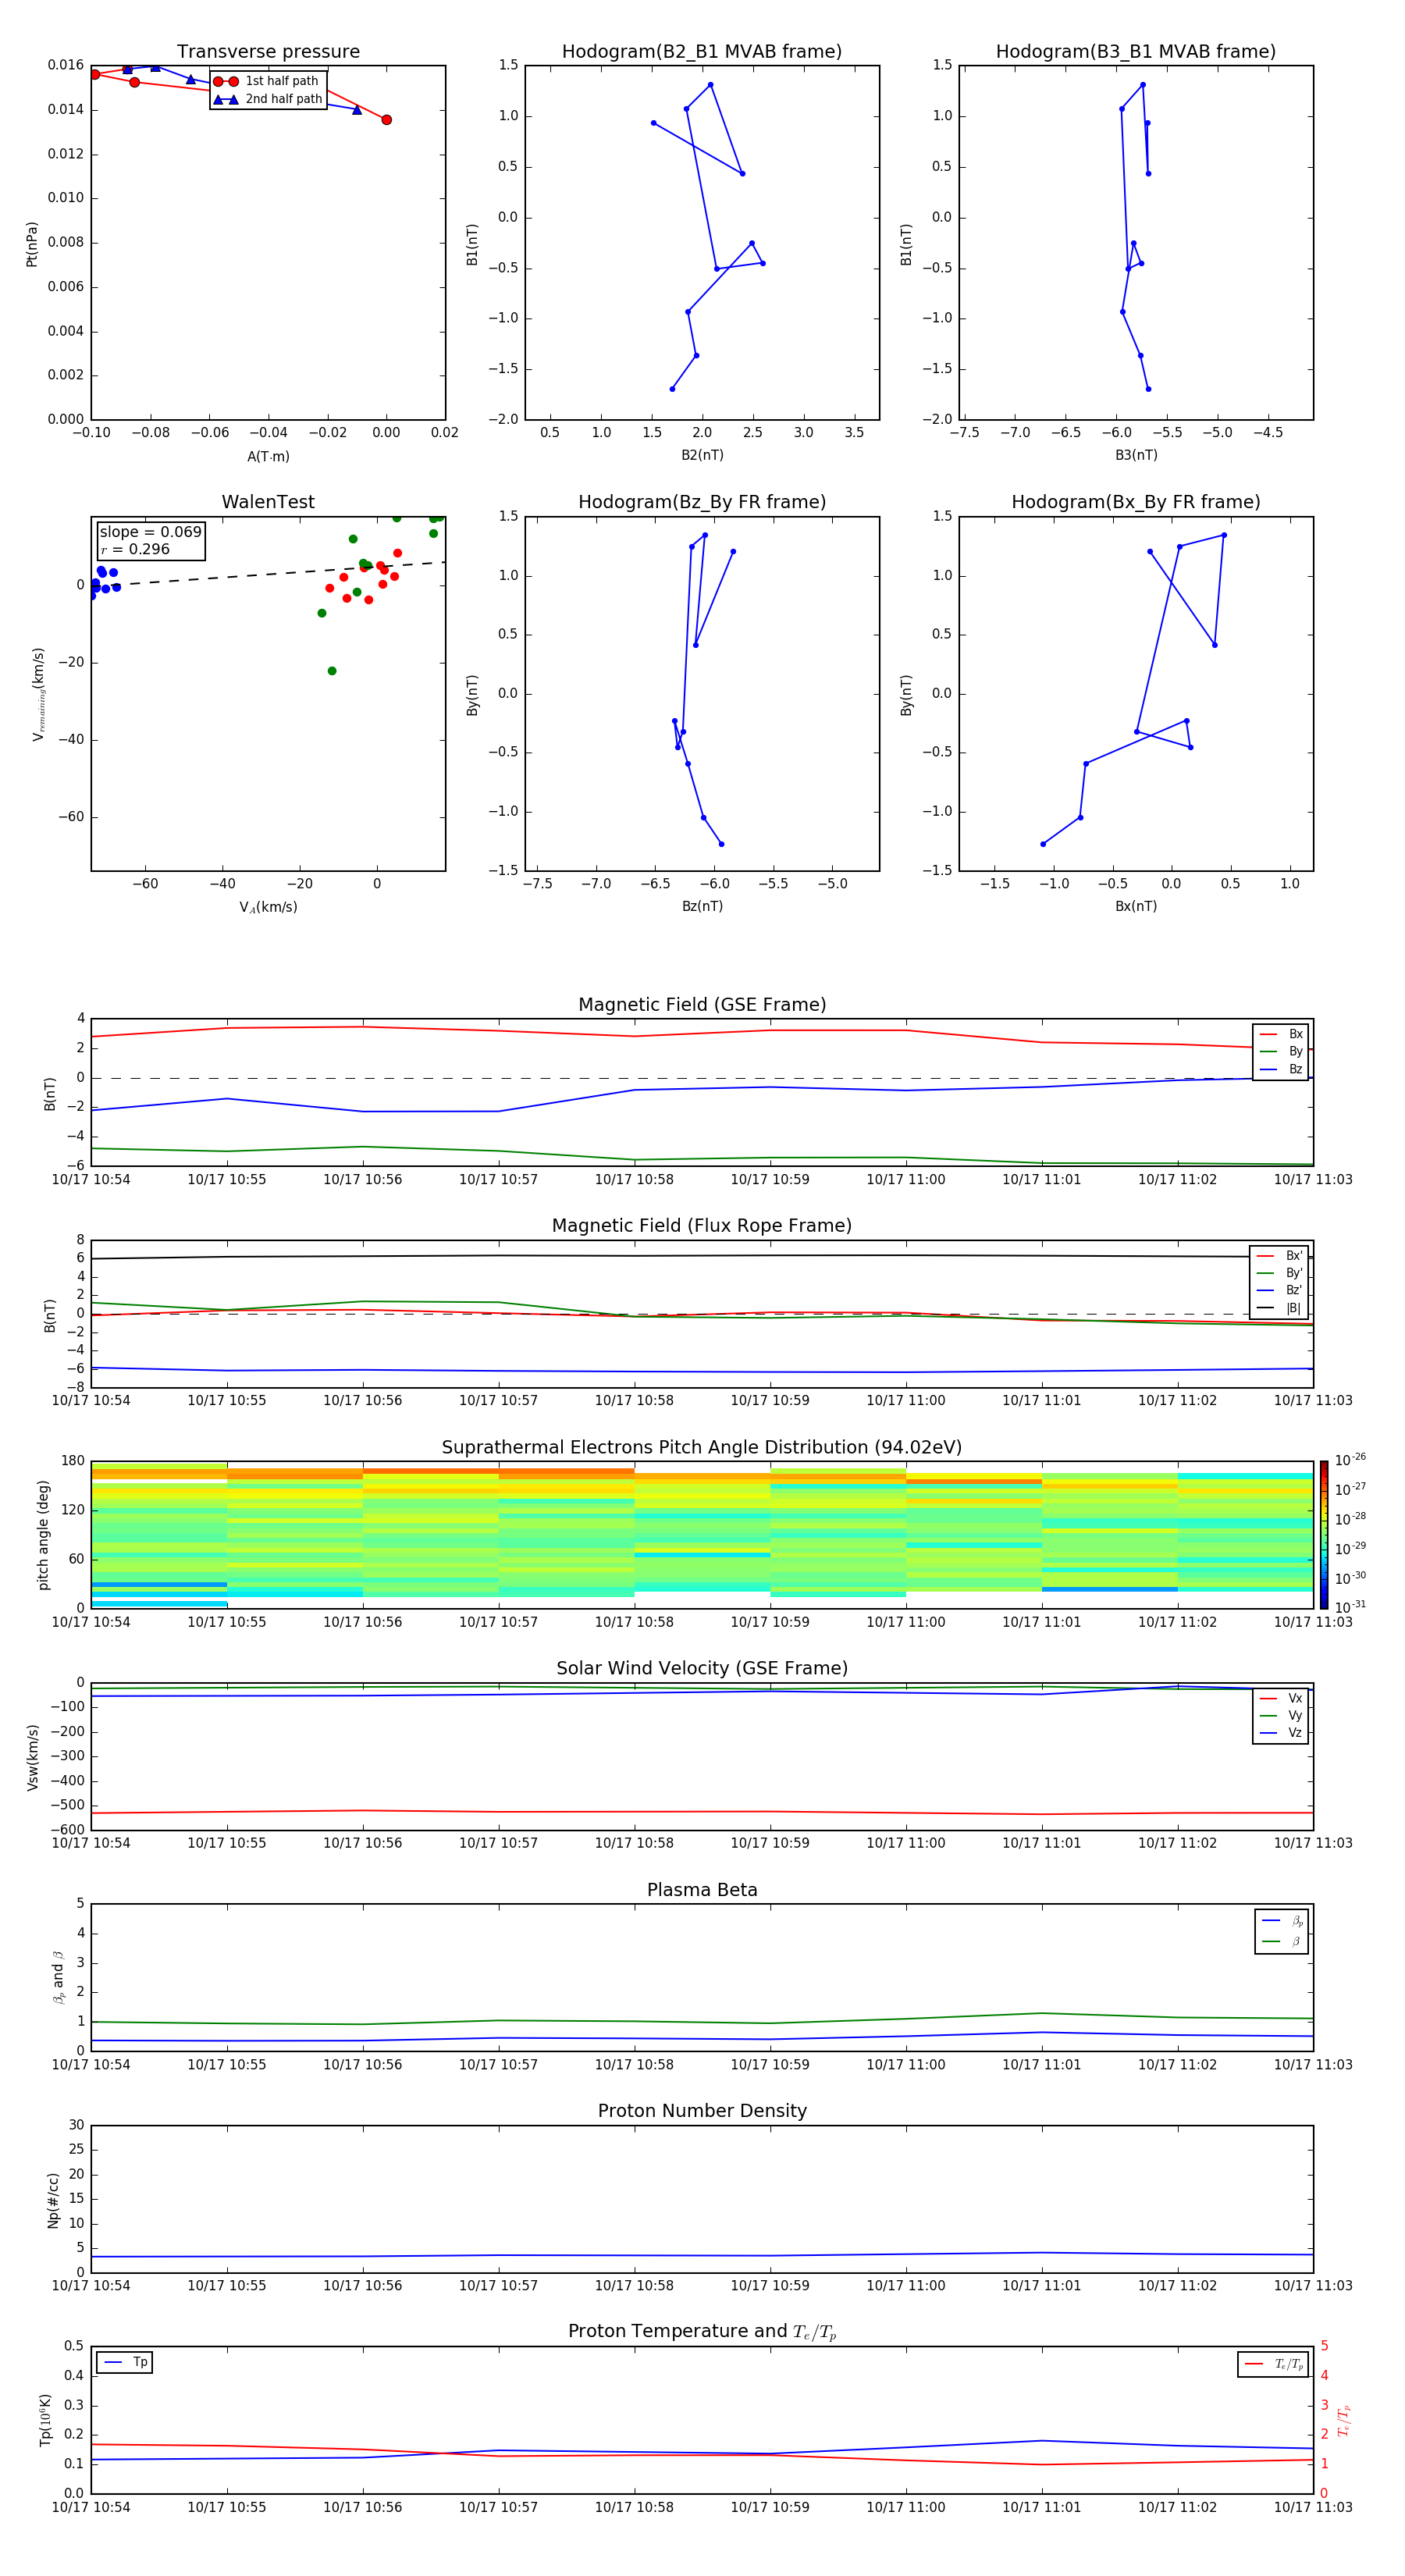Click 'Hodogram(Bz_By FR frame)' title
The width and height of the screenshot is (1405, 2576).
[x=702, y=502]
